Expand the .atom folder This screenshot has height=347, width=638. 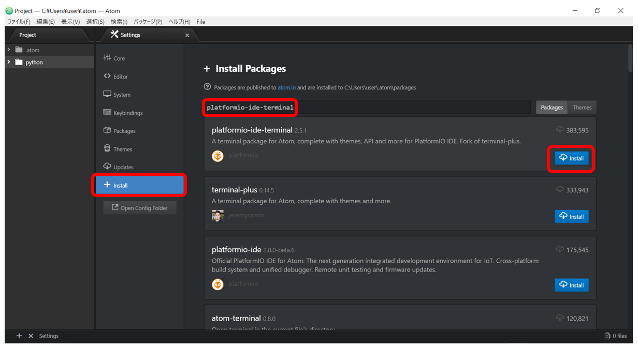click(x=9, y=50)
